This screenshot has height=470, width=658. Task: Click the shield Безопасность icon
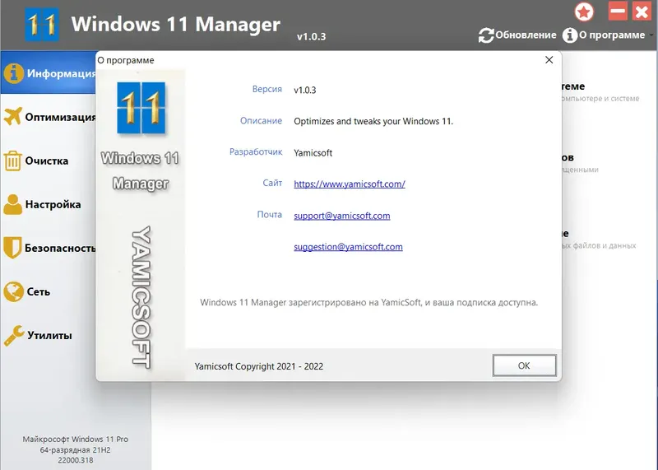(12, 248)
